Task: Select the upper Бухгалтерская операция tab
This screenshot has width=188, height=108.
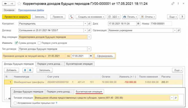Action: 79,64
